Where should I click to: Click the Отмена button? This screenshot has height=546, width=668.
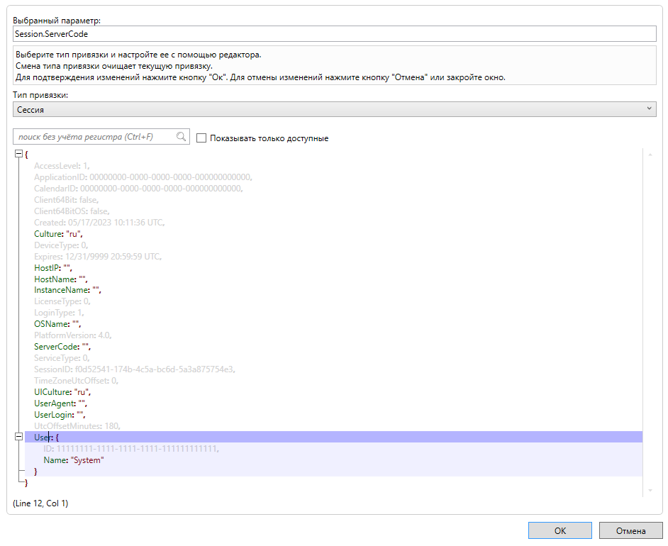(x=630, y=530)
